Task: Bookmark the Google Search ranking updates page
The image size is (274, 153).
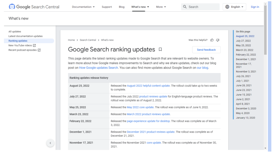Action: pos(160,49)
